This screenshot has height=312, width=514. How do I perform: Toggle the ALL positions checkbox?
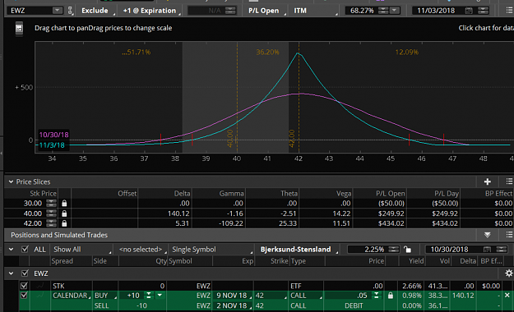(25, 250)
